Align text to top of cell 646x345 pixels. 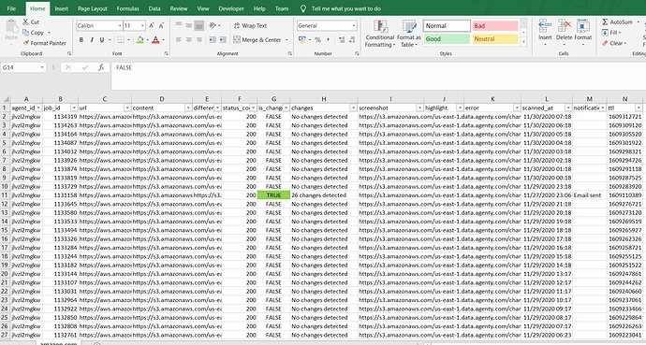[x=179, y=25]
